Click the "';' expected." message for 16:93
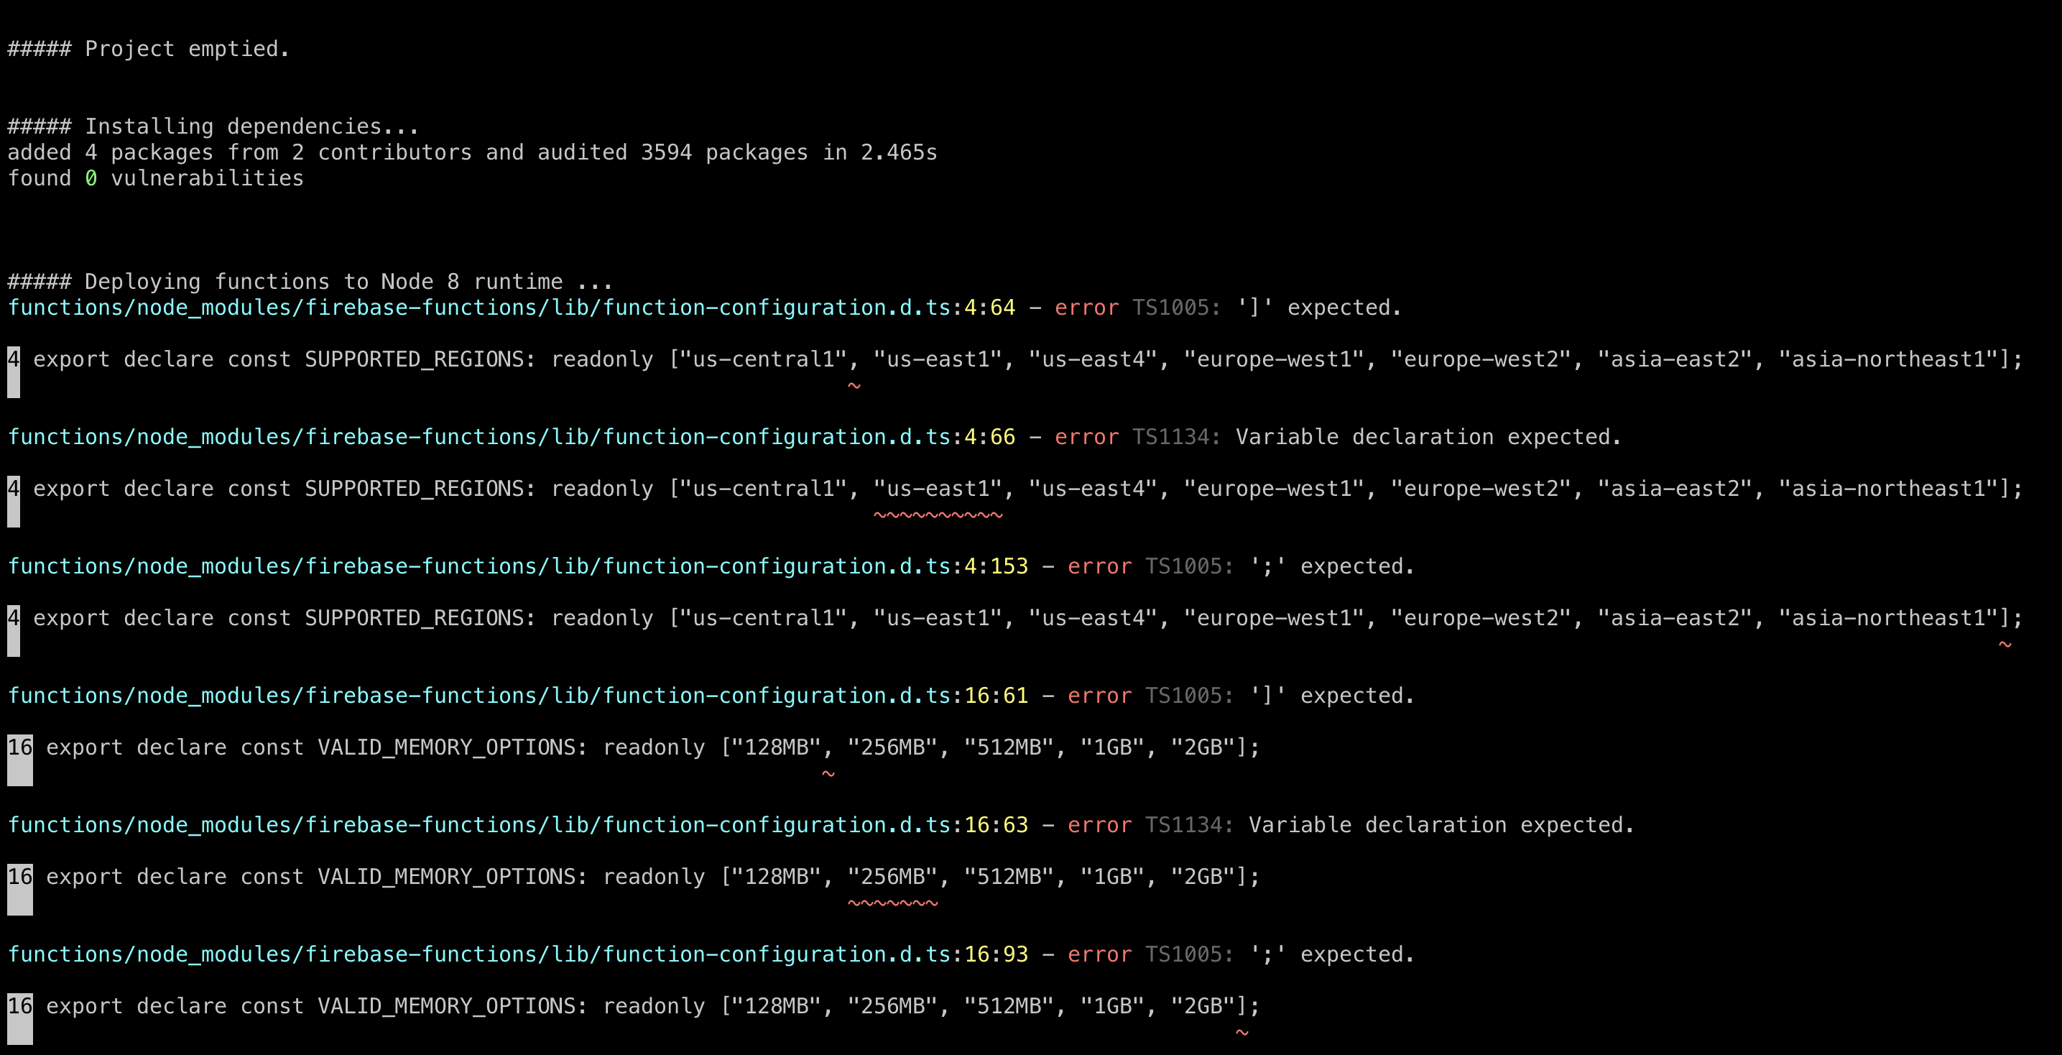The image size is (2062, 1055). coord(1332,954)
